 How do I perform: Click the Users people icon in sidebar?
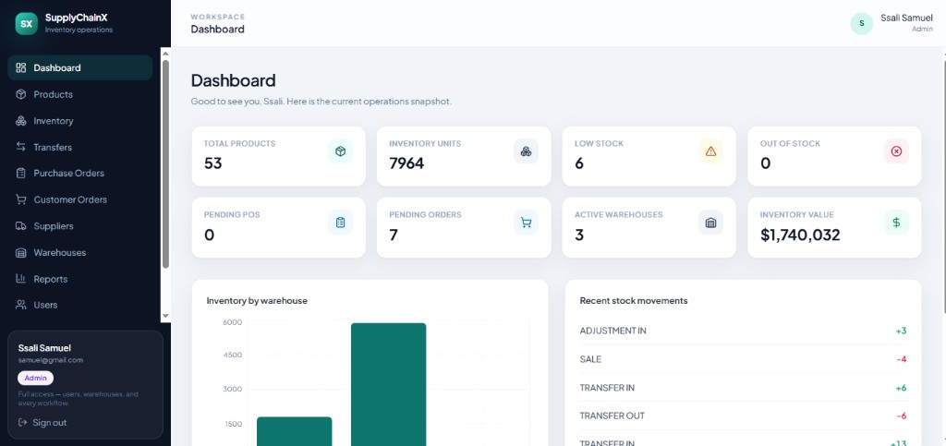pos(21,305)
